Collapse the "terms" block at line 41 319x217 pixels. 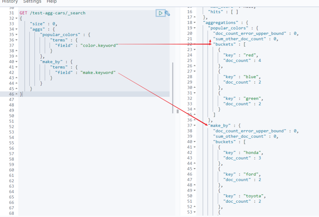(x=17, y=67)
